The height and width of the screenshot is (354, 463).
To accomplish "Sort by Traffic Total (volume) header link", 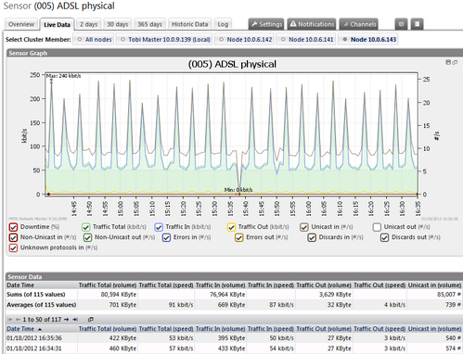I will (108, 329).
